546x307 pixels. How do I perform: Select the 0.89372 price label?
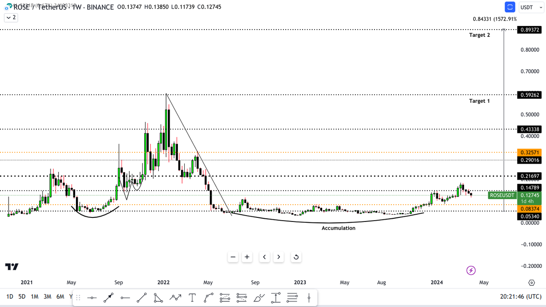(x=529, y=30)
